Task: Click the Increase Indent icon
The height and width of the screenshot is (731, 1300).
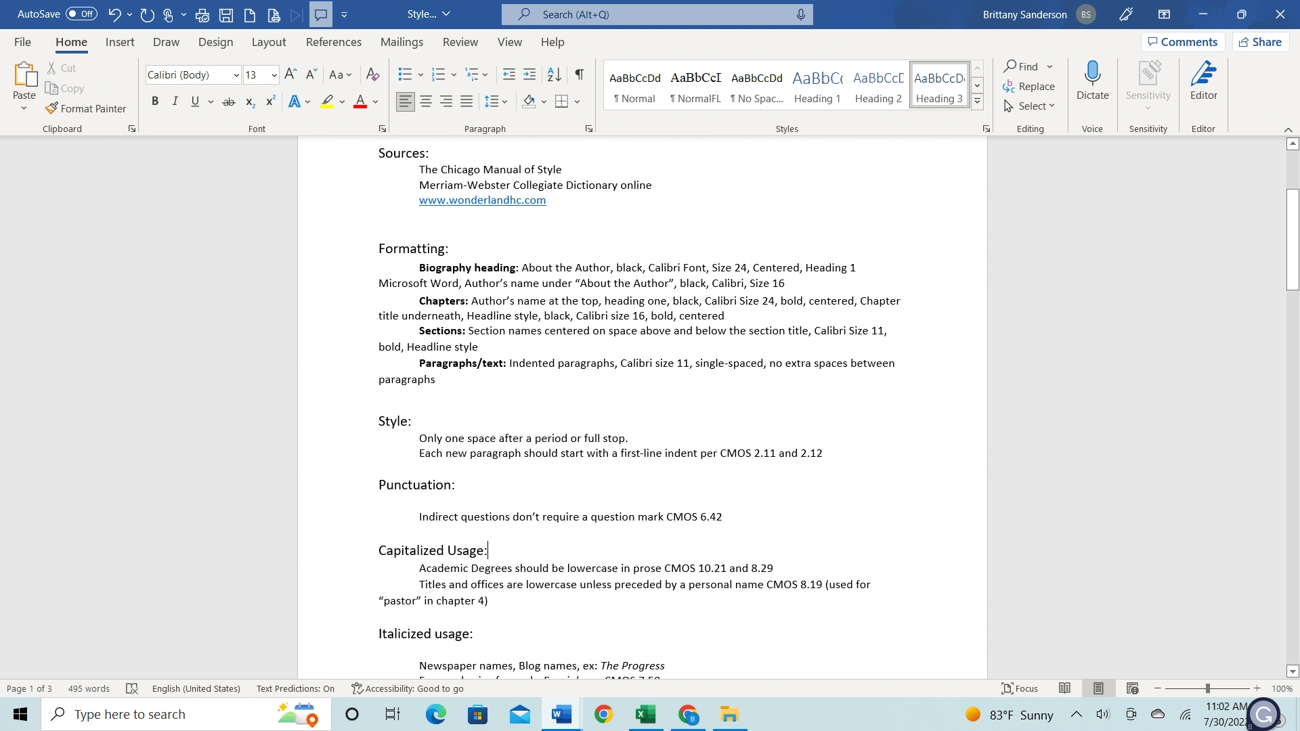Action: [x=529, y=74]
